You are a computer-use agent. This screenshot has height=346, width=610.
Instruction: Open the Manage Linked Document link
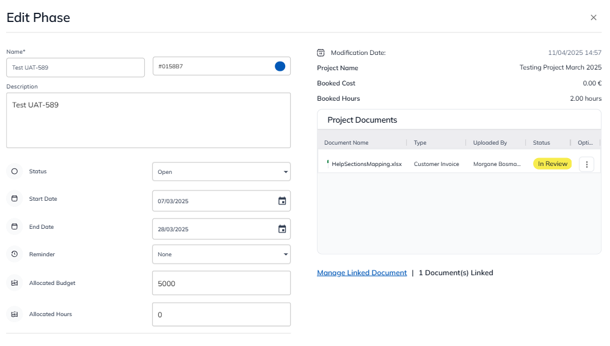(361, 273)
